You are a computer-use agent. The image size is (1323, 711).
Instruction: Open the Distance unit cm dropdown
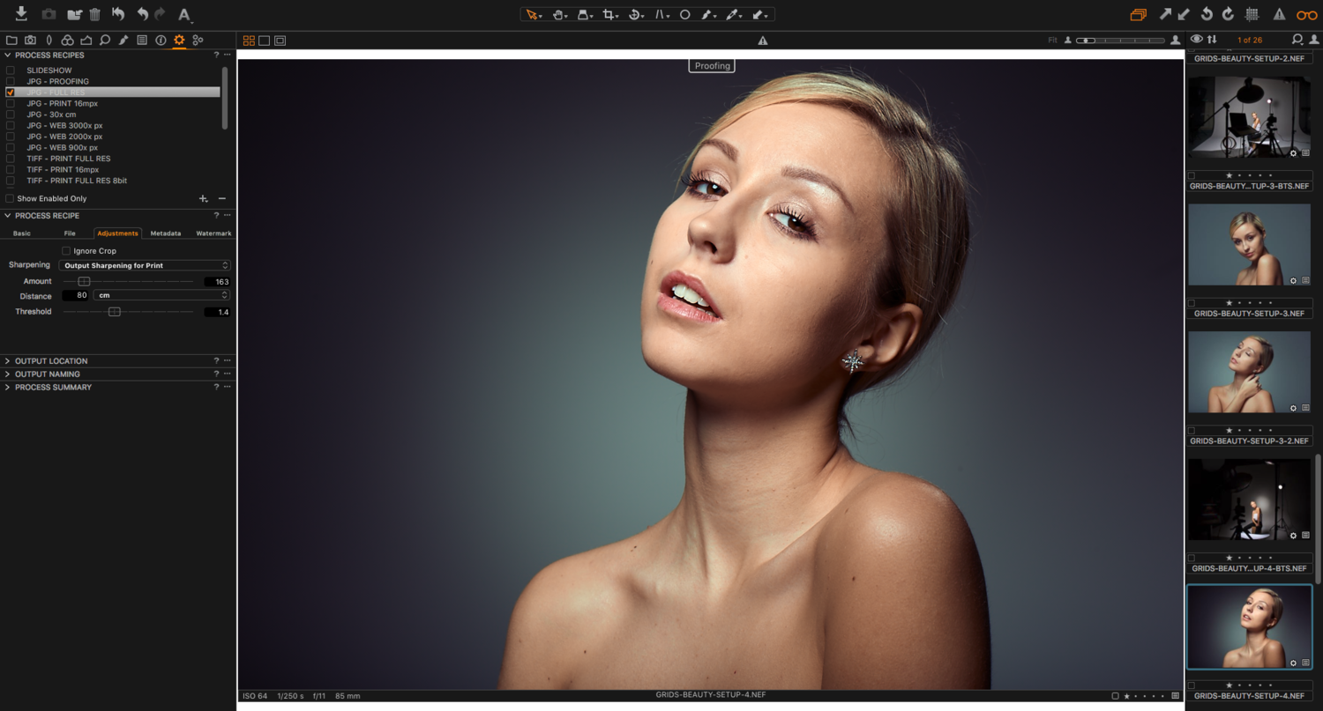coord(161,295)
